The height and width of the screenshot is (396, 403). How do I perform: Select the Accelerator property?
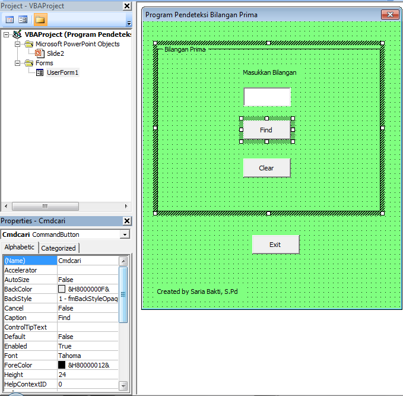pyautogui.click(x=61, y=270)
